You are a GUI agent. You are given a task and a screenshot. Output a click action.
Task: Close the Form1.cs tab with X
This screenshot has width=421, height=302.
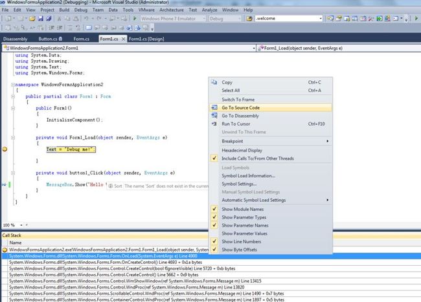123,39
